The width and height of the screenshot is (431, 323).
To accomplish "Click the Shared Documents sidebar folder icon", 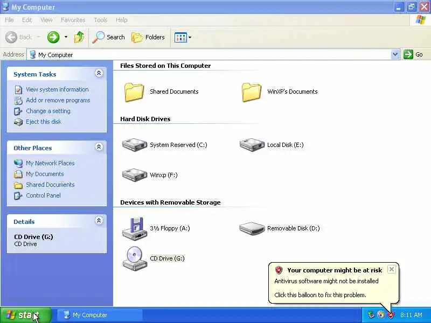I will coord(18,185).
